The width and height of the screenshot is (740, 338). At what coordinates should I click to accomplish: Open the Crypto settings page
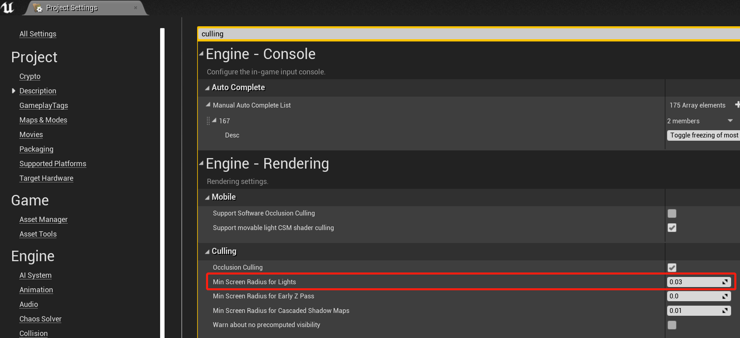tap(30, 76)
